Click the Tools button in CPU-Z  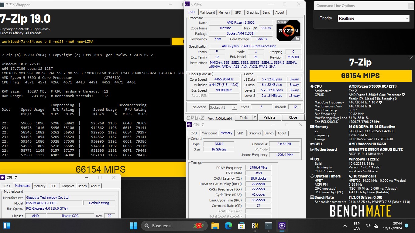coord(244,117)
